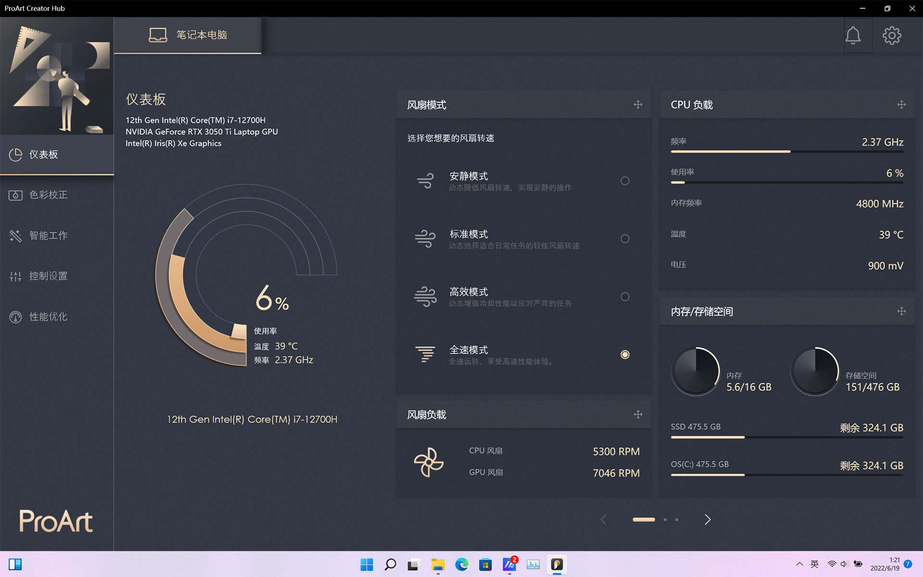Open Microsoft Edge from the taskbar
Viewport: 923px width, 577px height.
[461, 564]
